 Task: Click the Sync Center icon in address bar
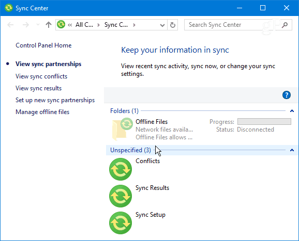pyautogui.click(x=61, y=25)
